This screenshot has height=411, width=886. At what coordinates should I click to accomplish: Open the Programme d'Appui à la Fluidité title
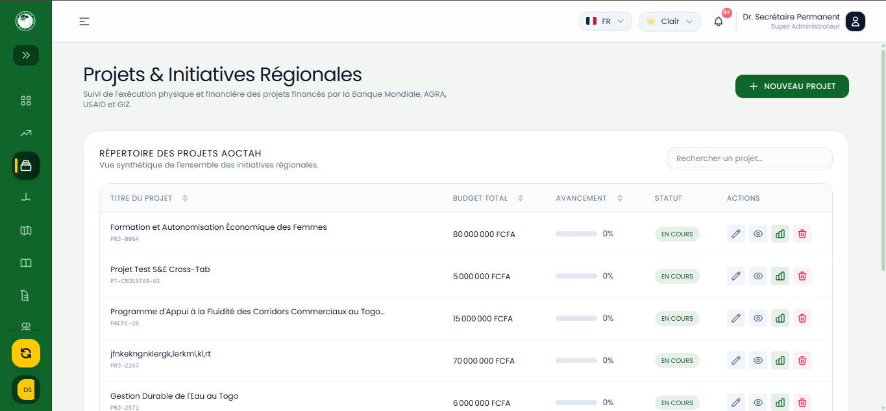click(247, 312)
